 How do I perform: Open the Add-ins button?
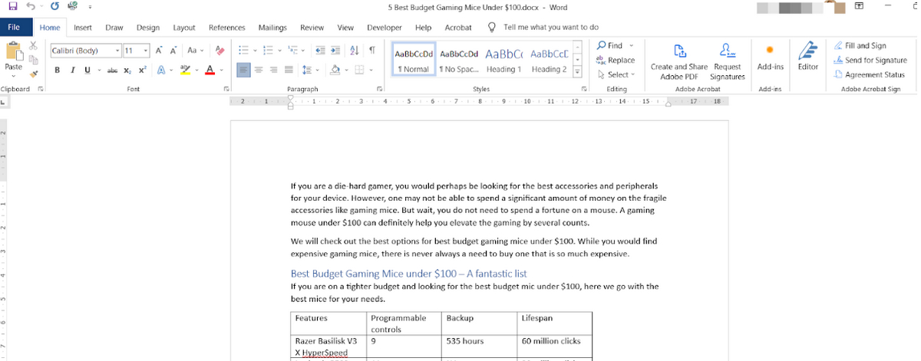770,57
